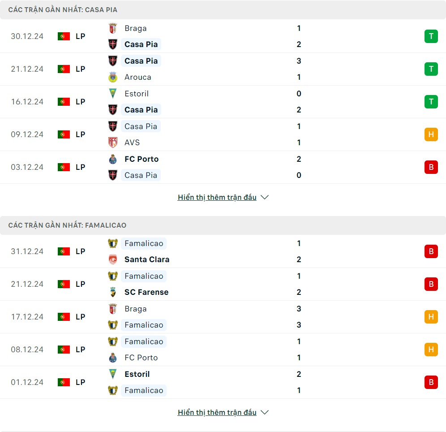The height and width of the screenshot is (432, 446).
Task: Open Santa Clara team name link
Action: click(x=147, y=259)
